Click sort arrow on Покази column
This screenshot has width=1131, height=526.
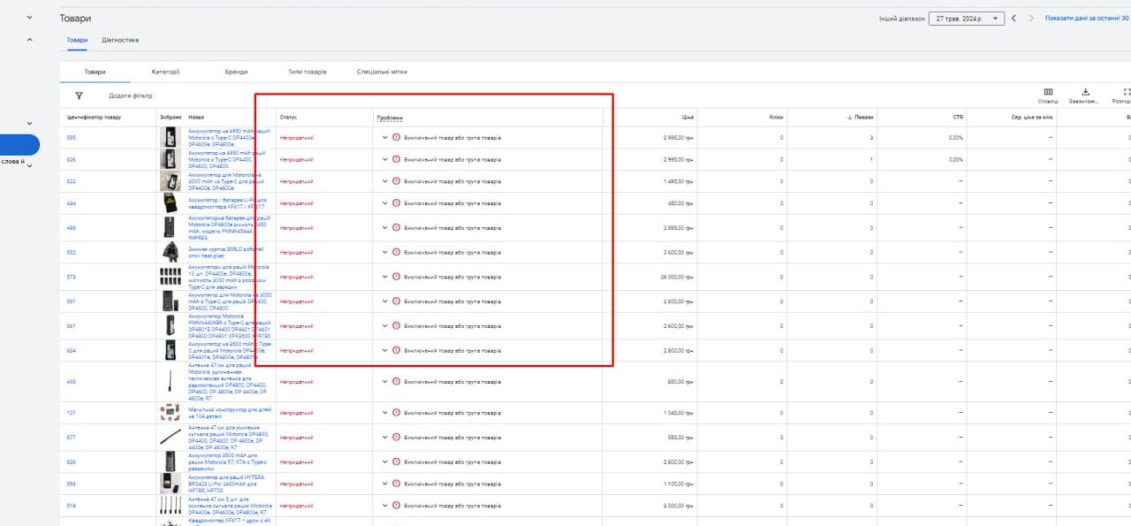(850, 117)
